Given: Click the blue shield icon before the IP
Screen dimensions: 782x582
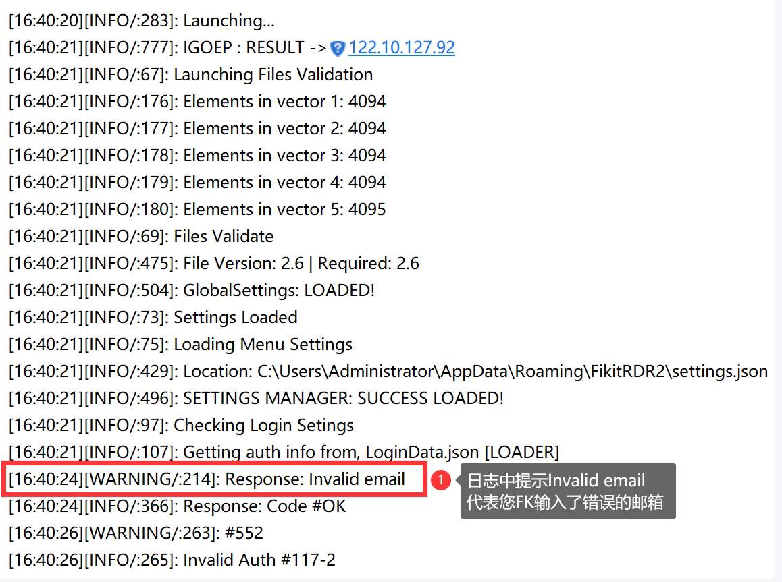Looking at the screenshot, I should point(338,49).
